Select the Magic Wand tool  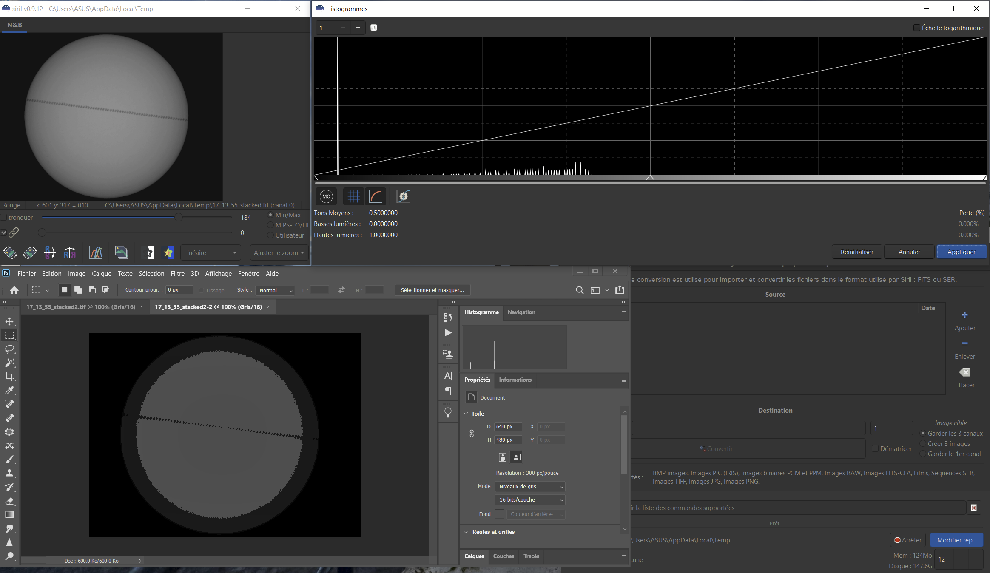pyautogui.click(x=9, y=363)
